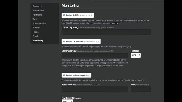This screenshot has height=102, width=182.
Task: Click the Monitoring page heading
Action: [70, 6]
